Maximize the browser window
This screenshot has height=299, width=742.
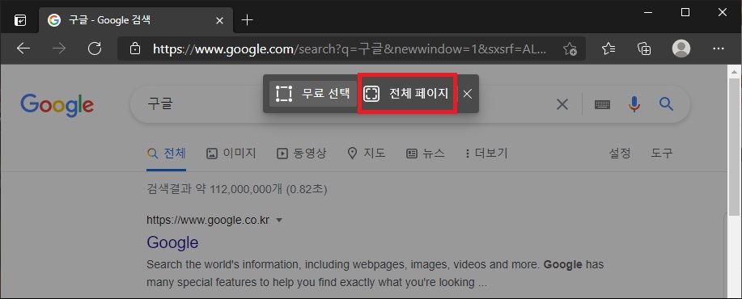tap(685, 13)
